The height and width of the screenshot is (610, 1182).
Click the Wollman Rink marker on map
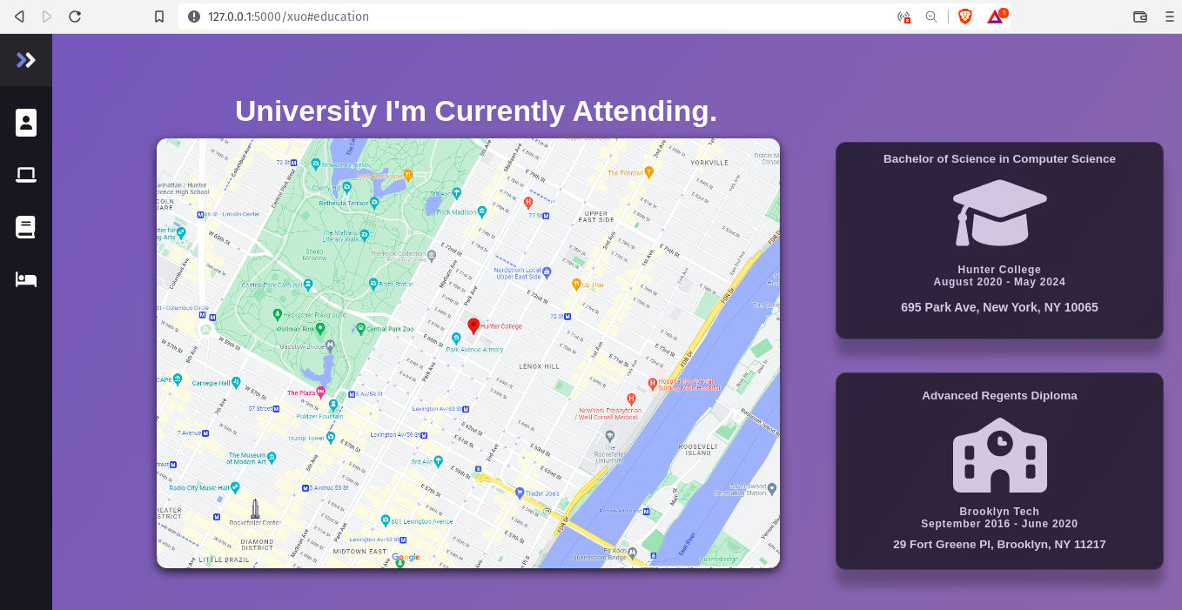(x=319, y=329)
